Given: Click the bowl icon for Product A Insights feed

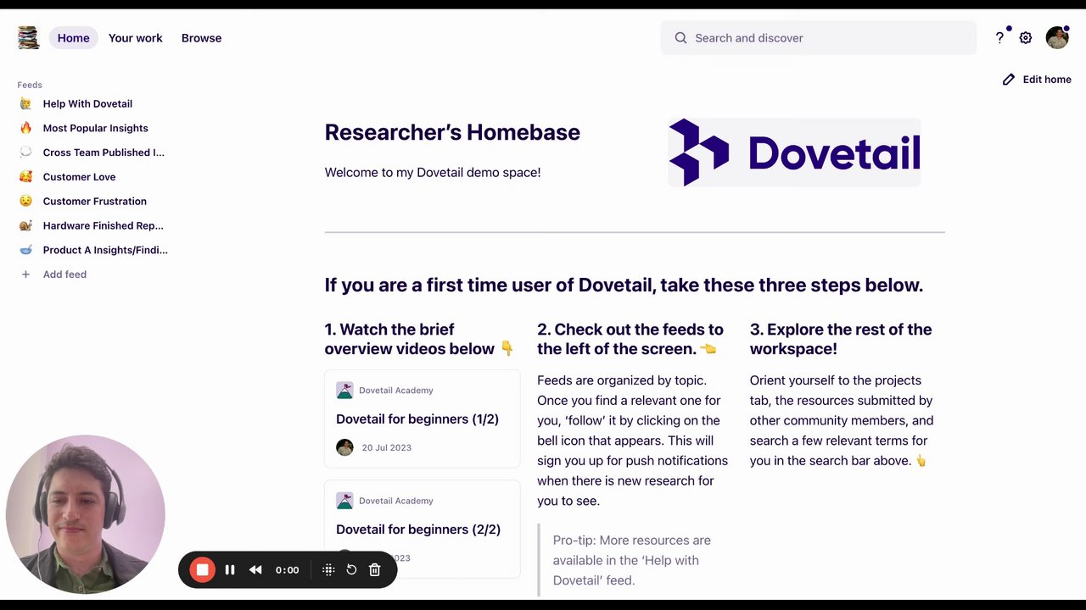Looking at the screenshot, I should [x=25, y=250].
